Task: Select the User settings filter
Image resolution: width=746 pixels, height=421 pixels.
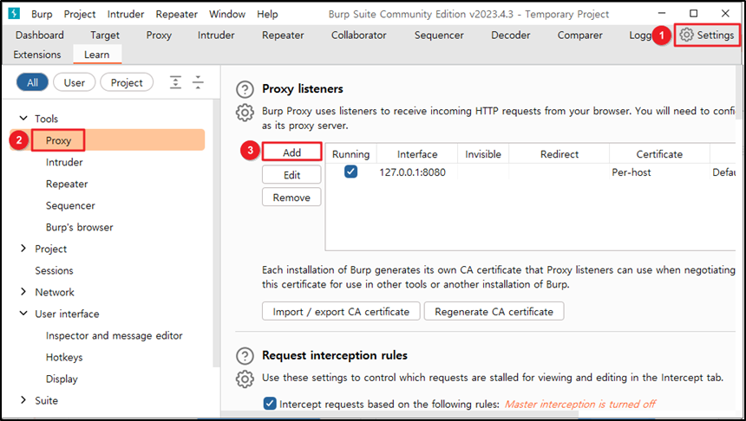Action: (75, 82)
